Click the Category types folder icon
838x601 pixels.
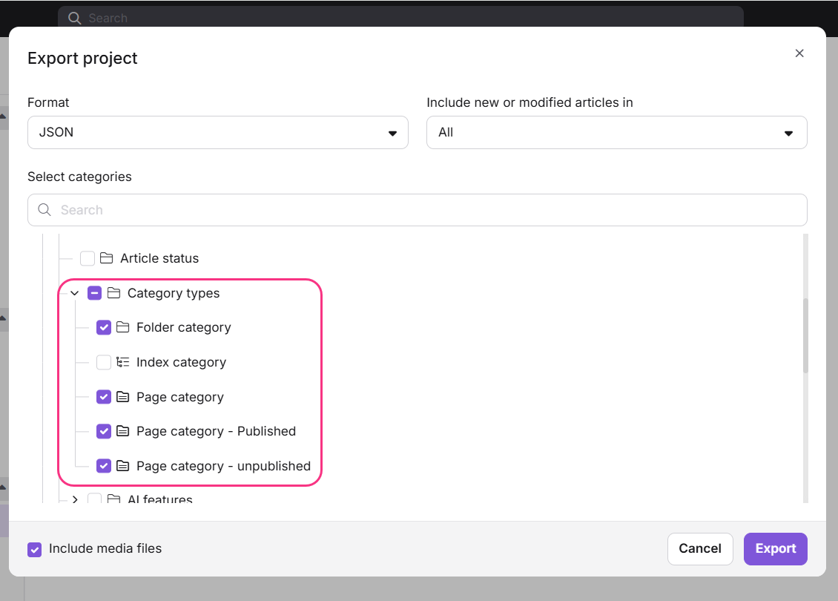pyautogui.click(x=114, y=293)
